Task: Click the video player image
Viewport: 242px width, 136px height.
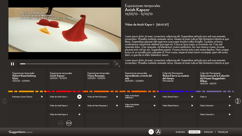Action: [65, 30]
